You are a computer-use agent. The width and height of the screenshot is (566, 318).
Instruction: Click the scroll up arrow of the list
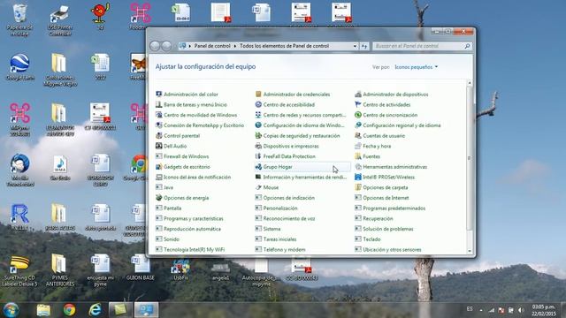(470, 83)
